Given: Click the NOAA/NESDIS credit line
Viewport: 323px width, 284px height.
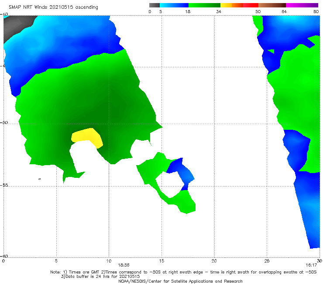Looking at the screenshot, I should [x=180, y=281].
